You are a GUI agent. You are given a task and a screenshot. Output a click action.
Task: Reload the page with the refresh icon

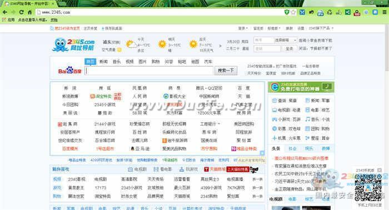click(21, 12)
